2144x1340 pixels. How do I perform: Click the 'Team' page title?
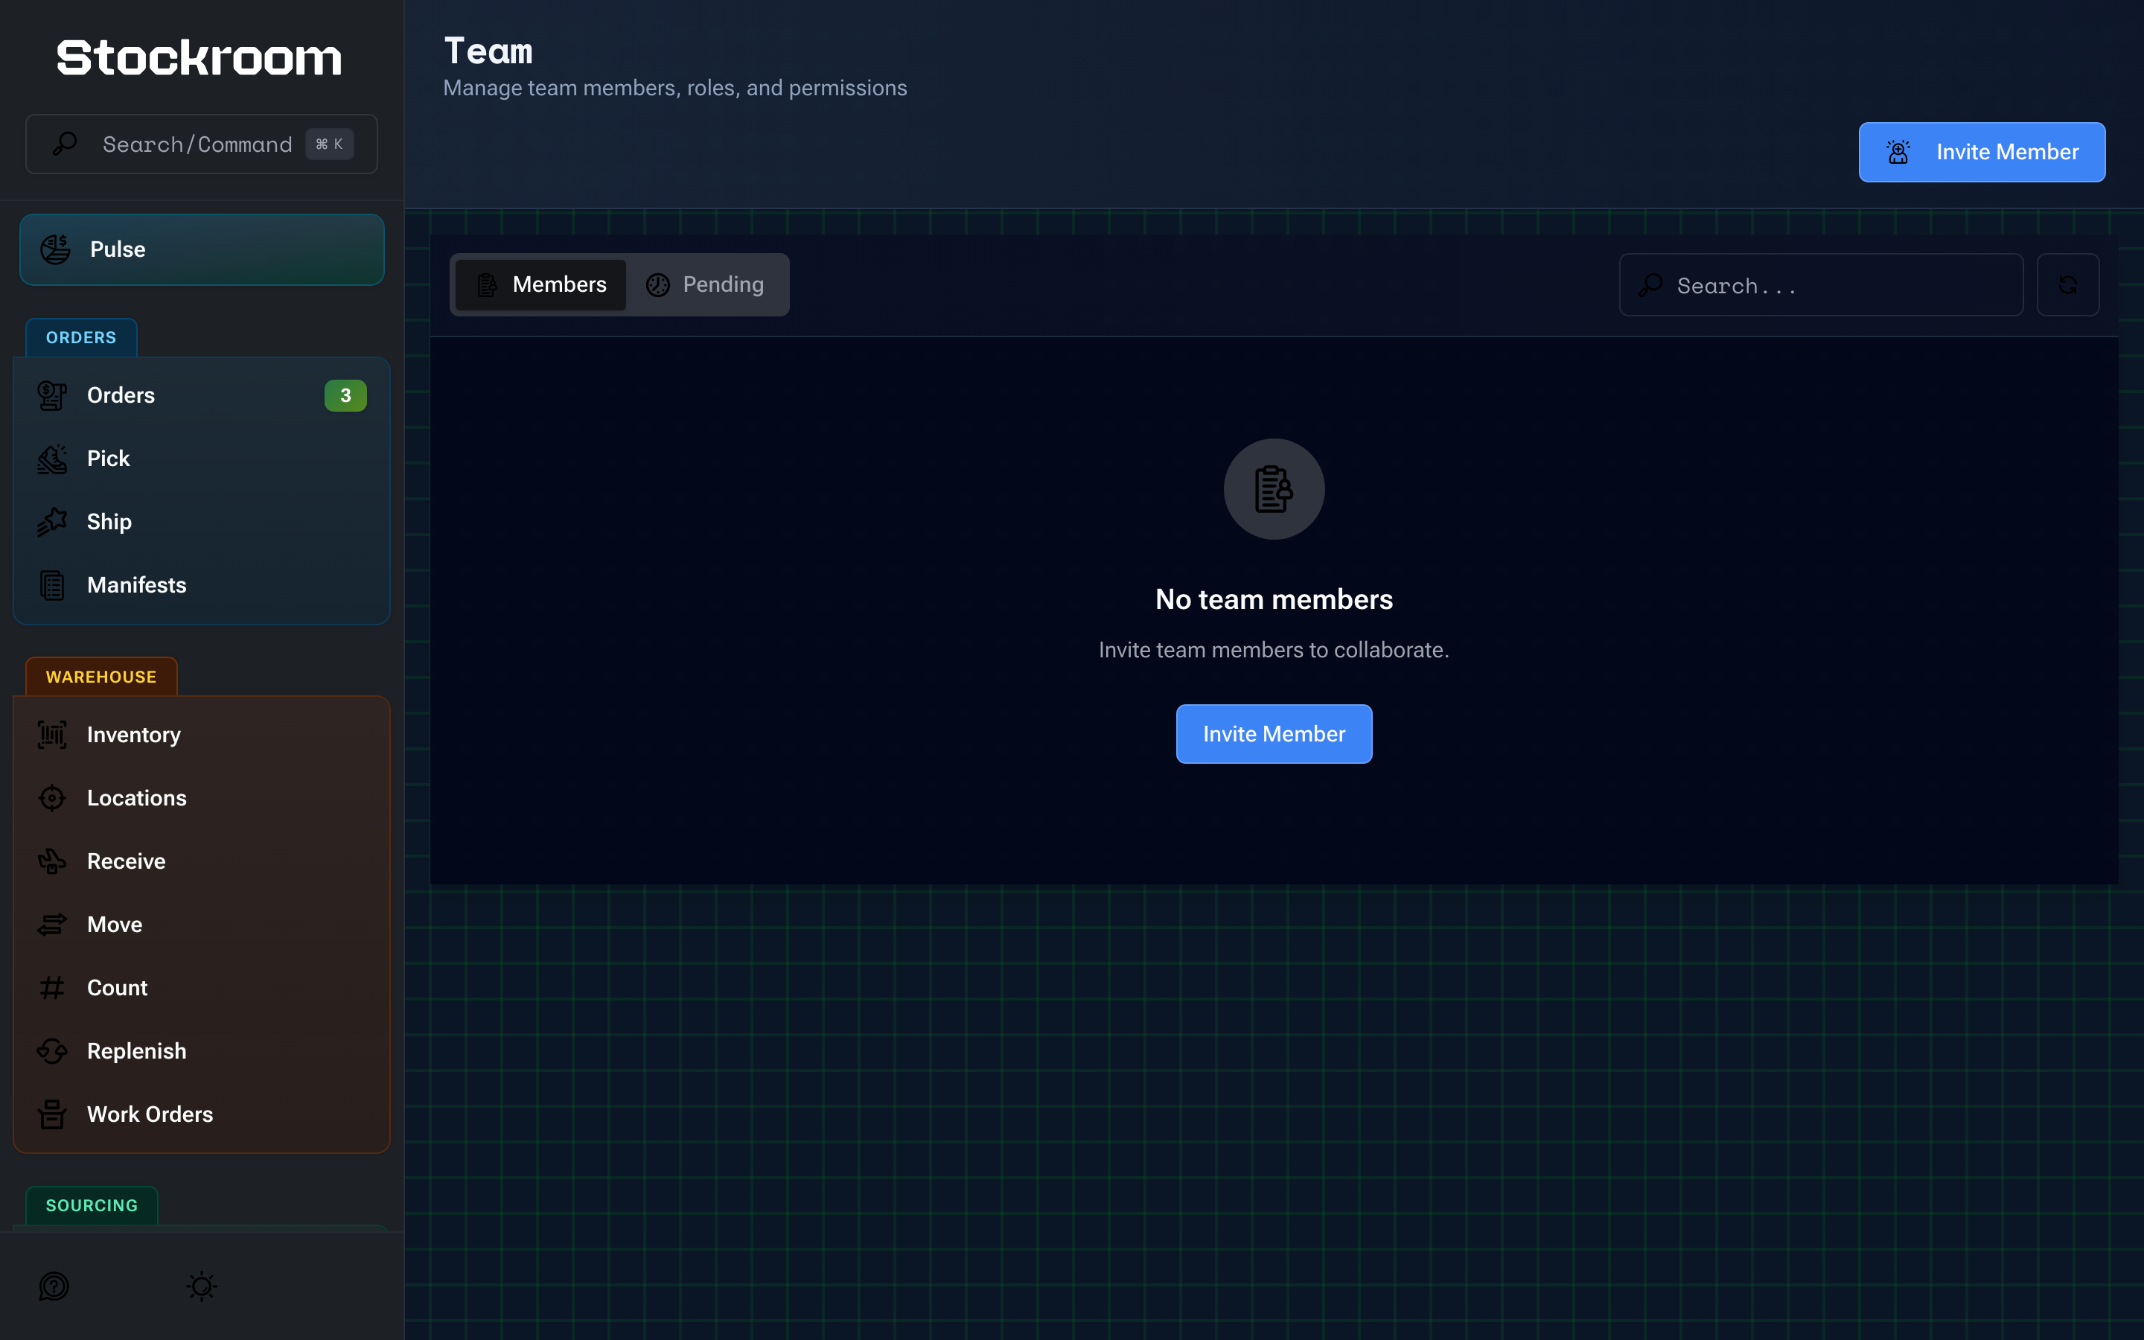(488, 51)
